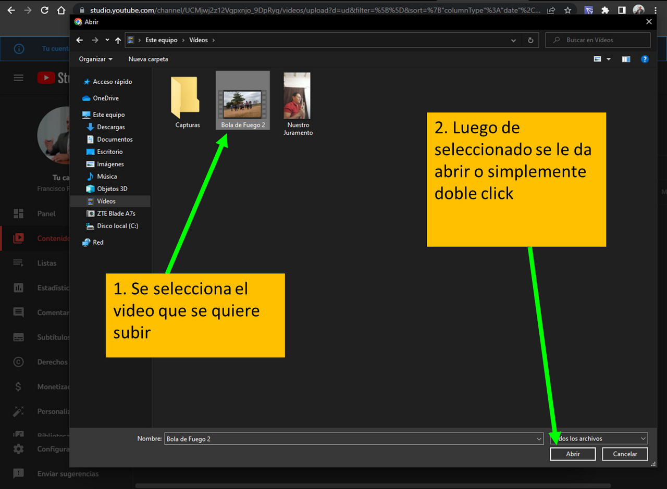Close the Abrir dialog
This screenshot has width=667, height=489.
(x=649, y=22)
